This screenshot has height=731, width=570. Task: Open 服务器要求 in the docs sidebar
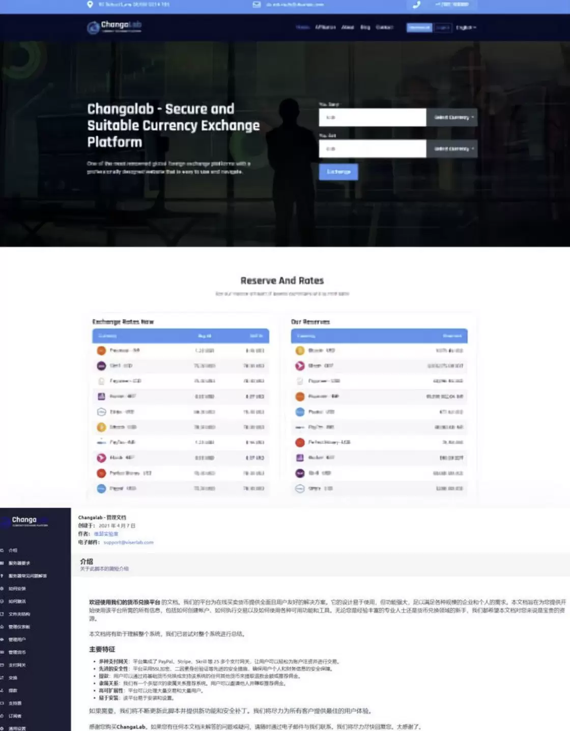(x=19, y=563)
